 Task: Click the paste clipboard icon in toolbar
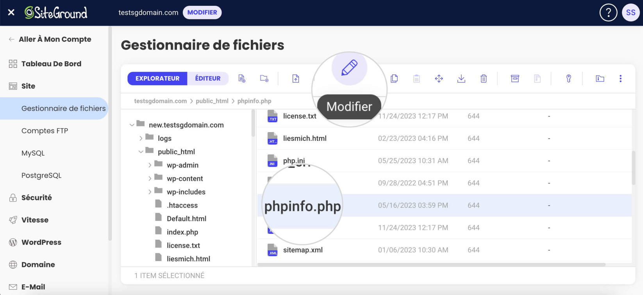coord(416,79)
